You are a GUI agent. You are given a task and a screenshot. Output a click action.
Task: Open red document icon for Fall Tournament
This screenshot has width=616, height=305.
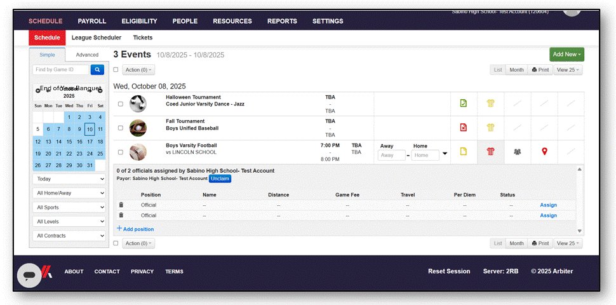(x=464, y=128)
